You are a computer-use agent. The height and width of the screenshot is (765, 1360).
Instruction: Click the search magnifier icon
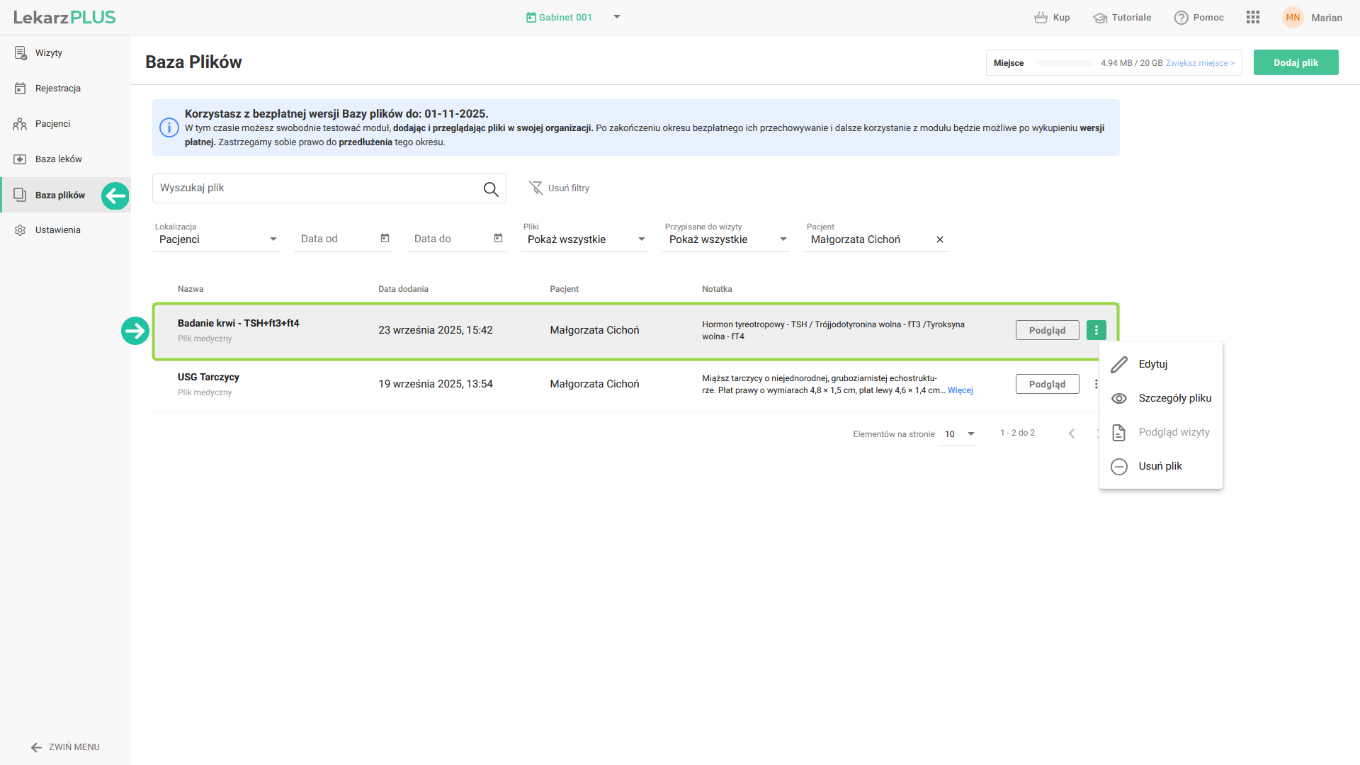[x=491, y=188]
